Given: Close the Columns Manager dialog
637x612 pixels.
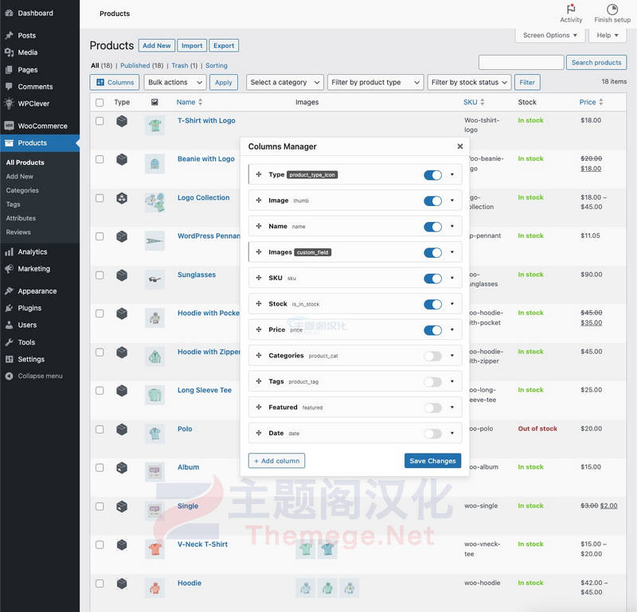Looking at the screenshot, I should click(x=460, y=146).
